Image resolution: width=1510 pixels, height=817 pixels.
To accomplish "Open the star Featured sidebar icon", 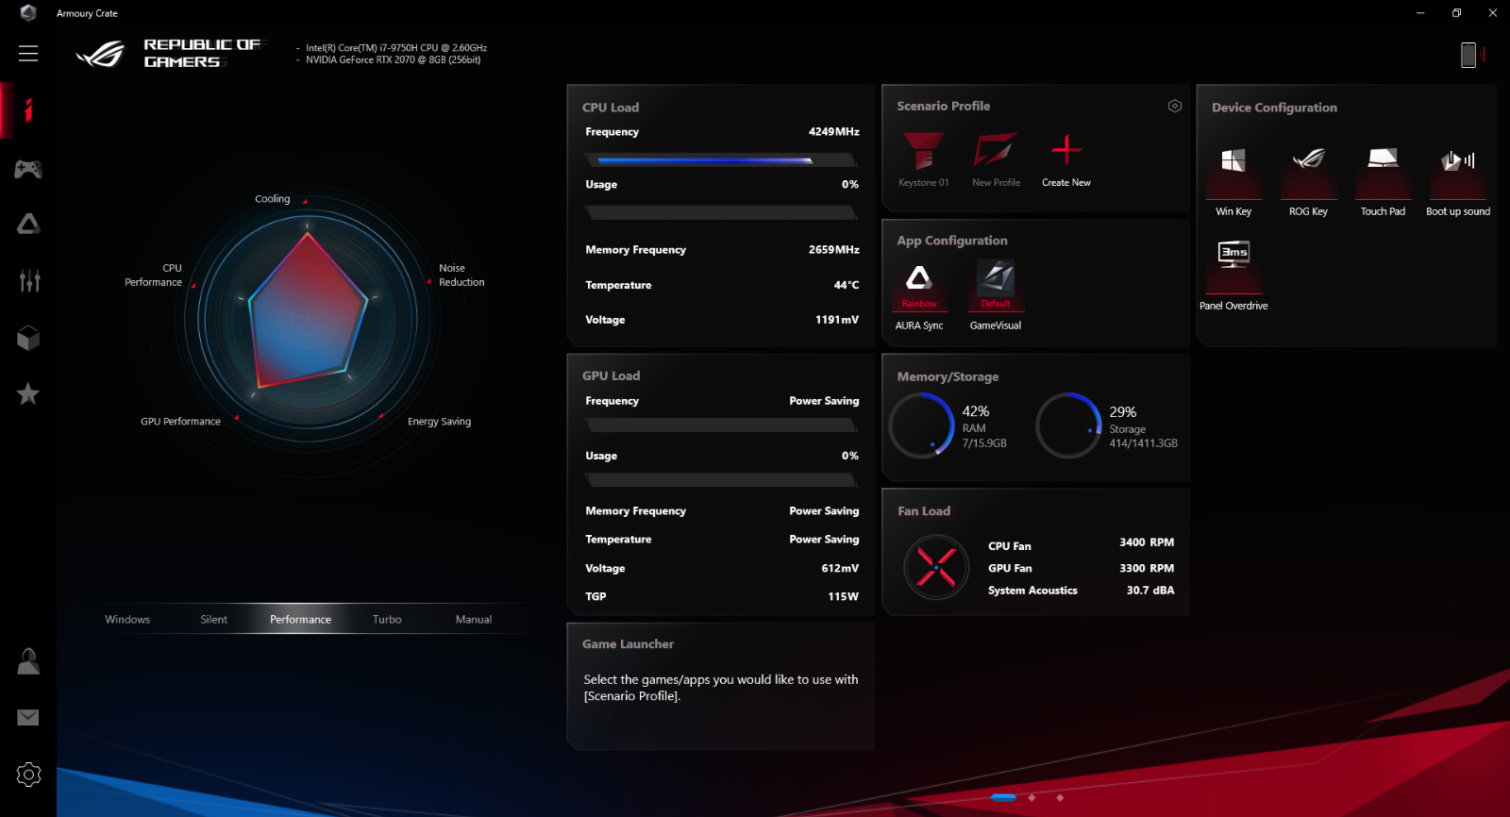I will coord(28,393).
